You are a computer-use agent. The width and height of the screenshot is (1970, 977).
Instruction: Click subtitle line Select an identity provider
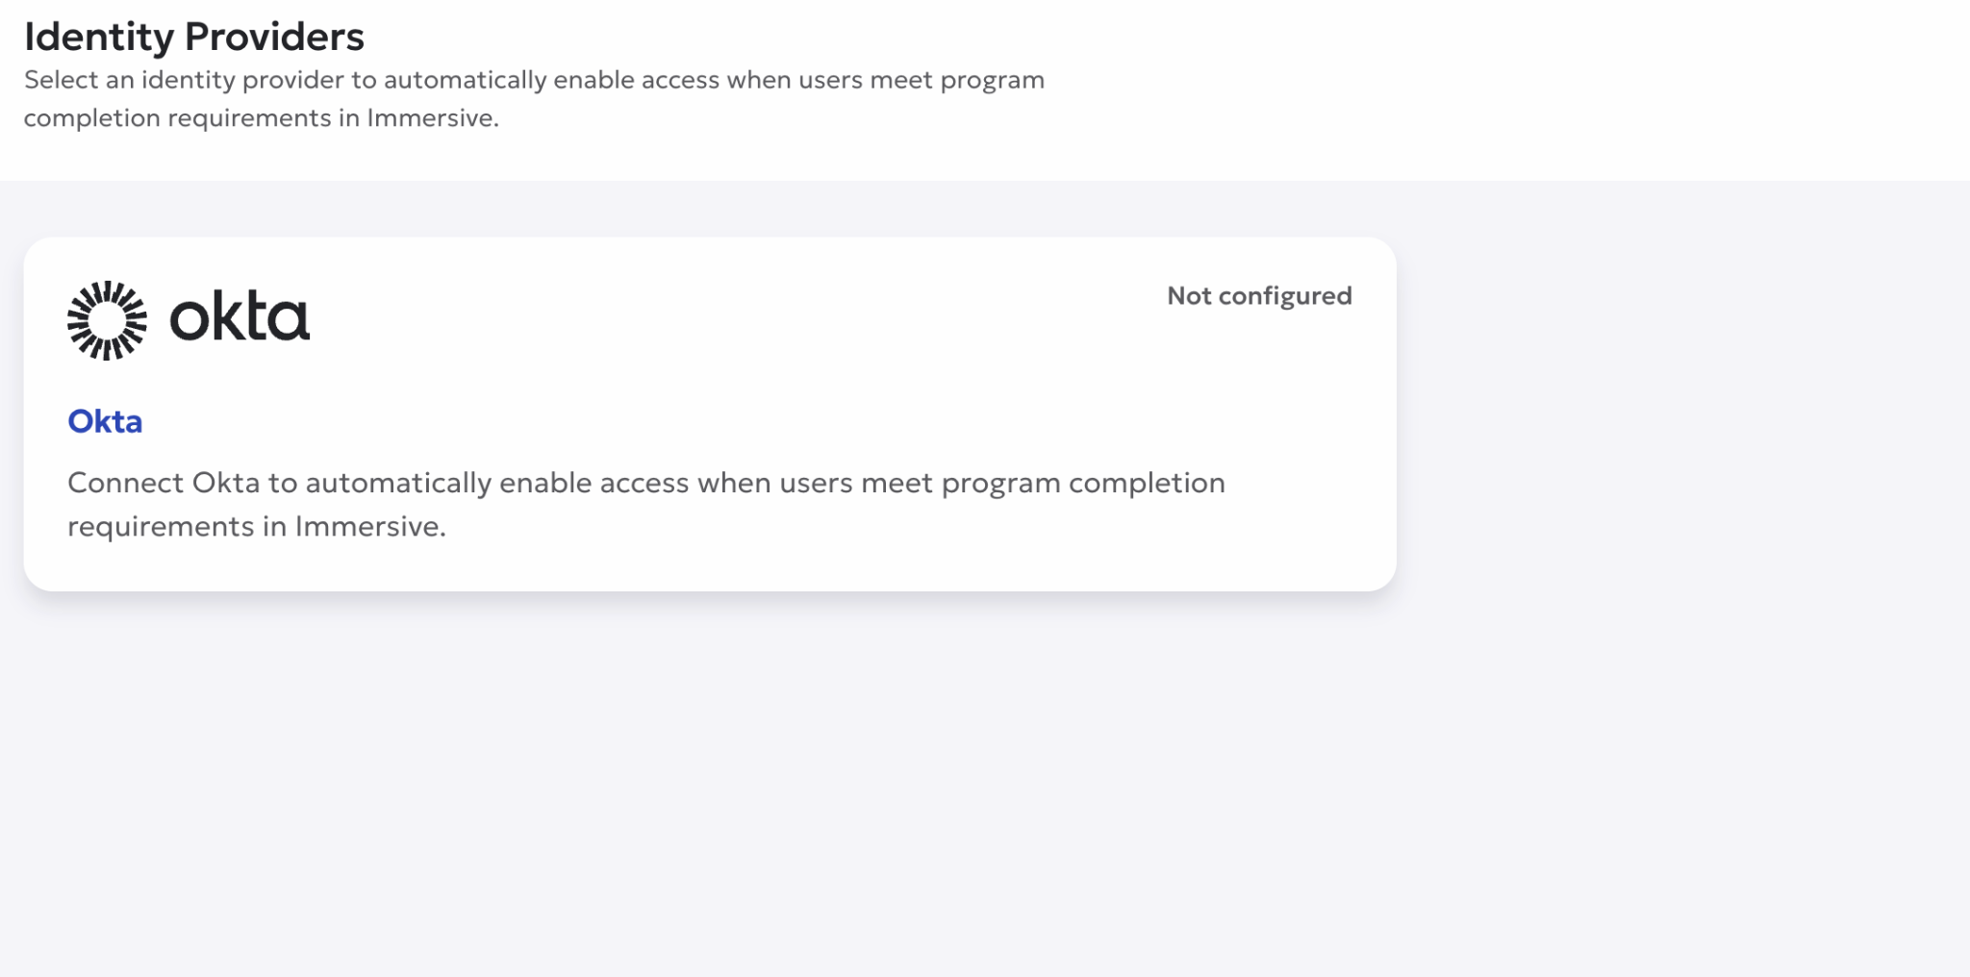[534, 80]
